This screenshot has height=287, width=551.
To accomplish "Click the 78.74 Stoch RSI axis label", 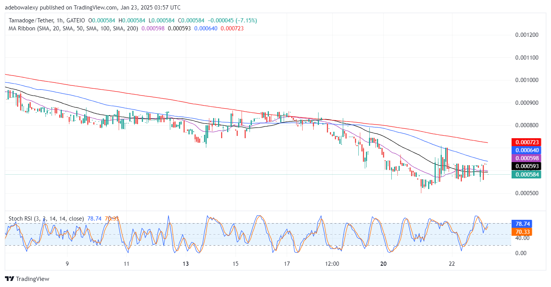I will point(521,224).
